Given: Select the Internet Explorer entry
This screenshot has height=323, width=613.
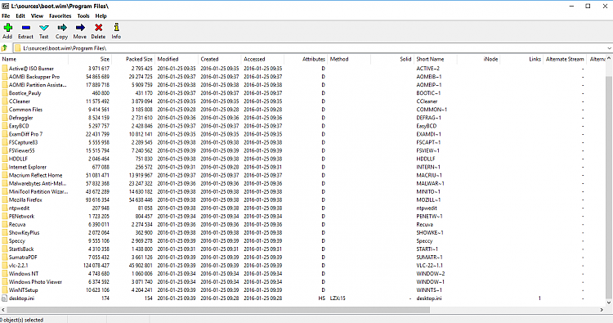Looking at the screenshot, I should click(27, 167).
